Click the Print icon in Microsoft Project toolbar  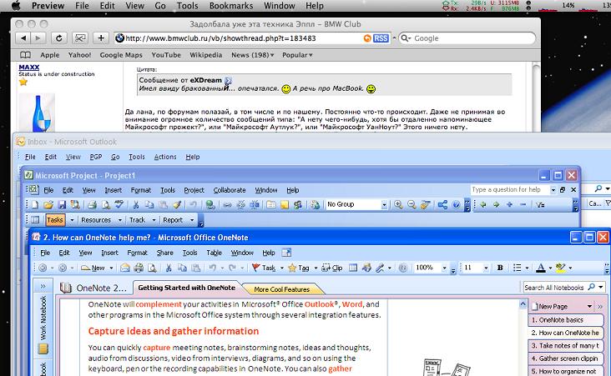(x=92, y=205)
